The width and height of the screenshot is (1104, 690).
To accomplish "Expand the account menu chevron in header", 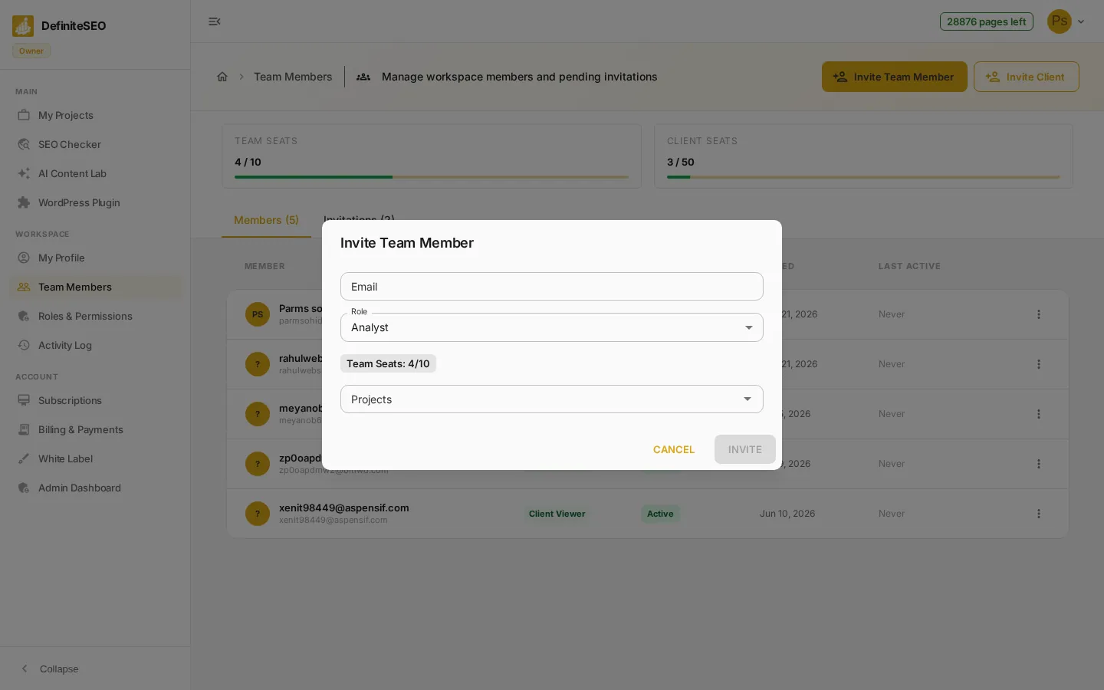I will [x=1081, y=21].
